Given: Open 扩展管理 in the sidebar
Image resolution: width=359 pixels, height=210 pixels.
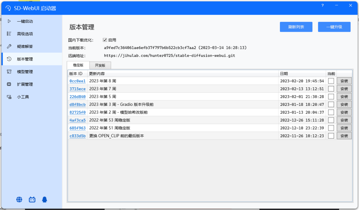Looking at the screenshot, I should [32, 84].
